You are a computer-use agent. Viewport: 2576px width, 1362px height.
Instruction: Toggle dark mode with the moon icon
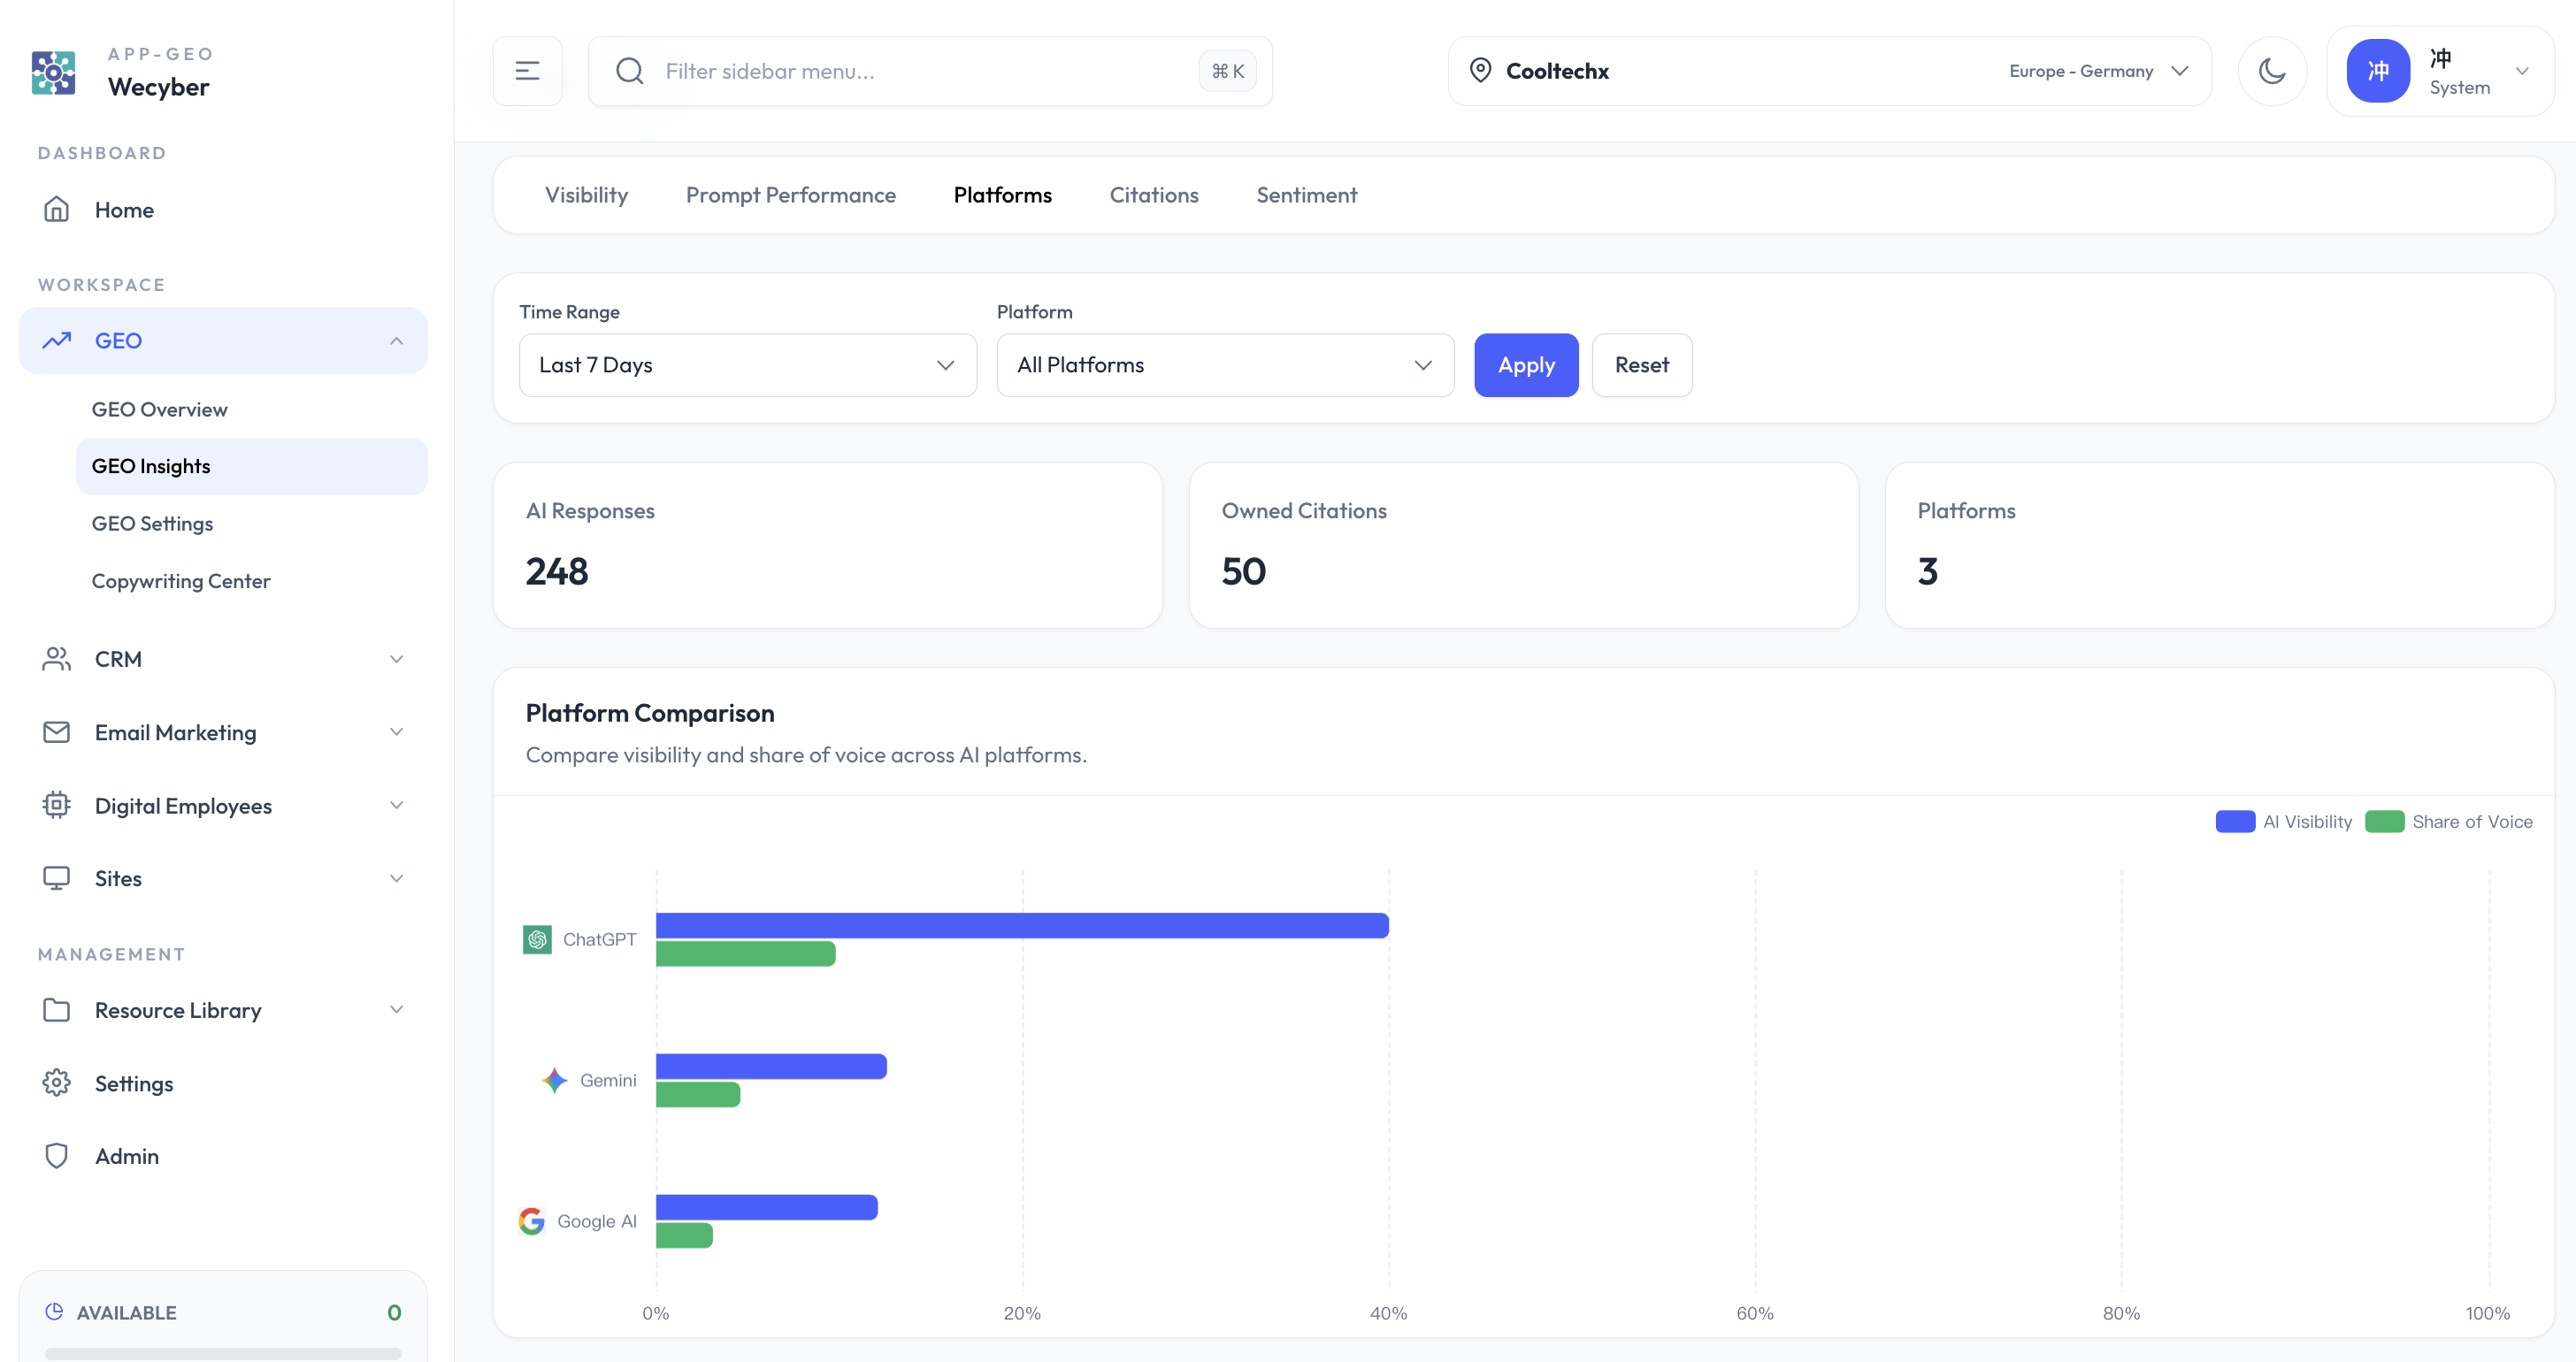point(2272,71)
